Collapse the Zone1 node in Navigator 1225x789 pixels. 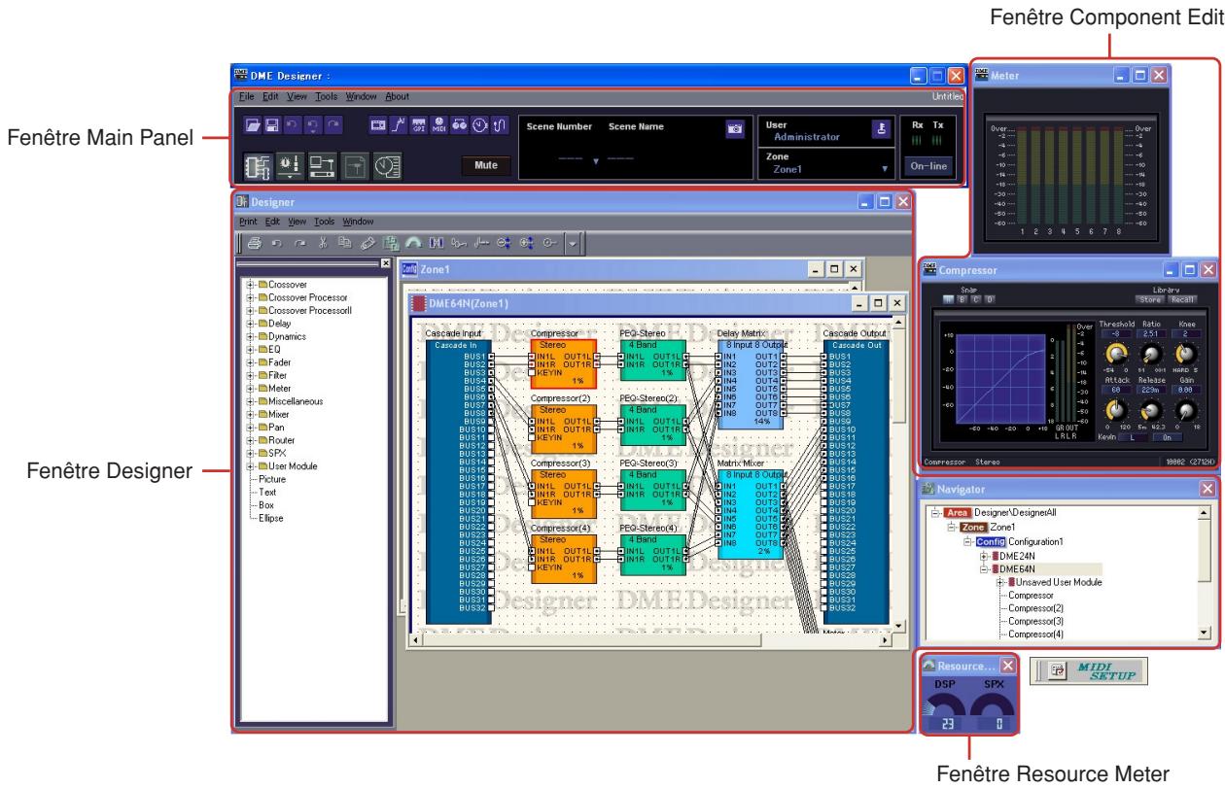pos(952,526)
